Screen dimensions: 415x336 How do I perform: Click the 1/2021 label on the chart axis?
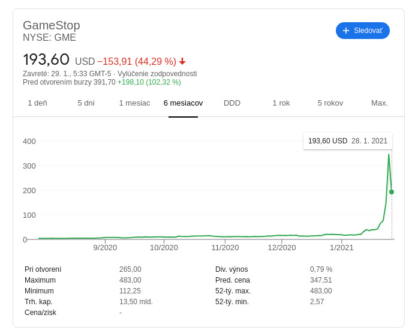coord(342,247)
